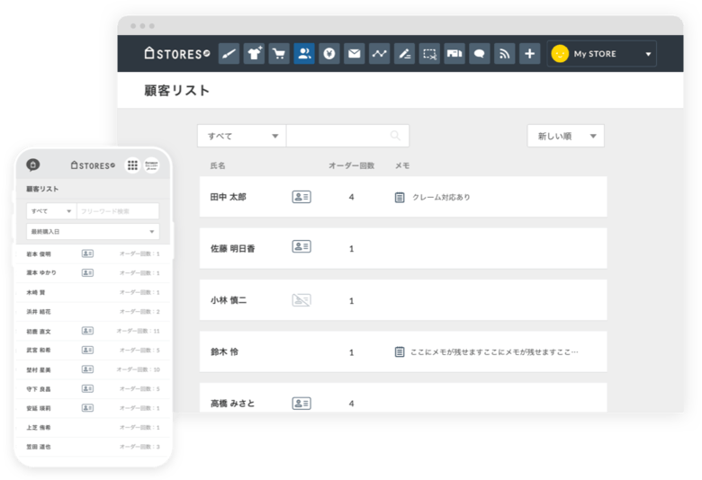This screenshot has width=702, height=480.
Task: Click the メモ column header
Action: [402, 165]
